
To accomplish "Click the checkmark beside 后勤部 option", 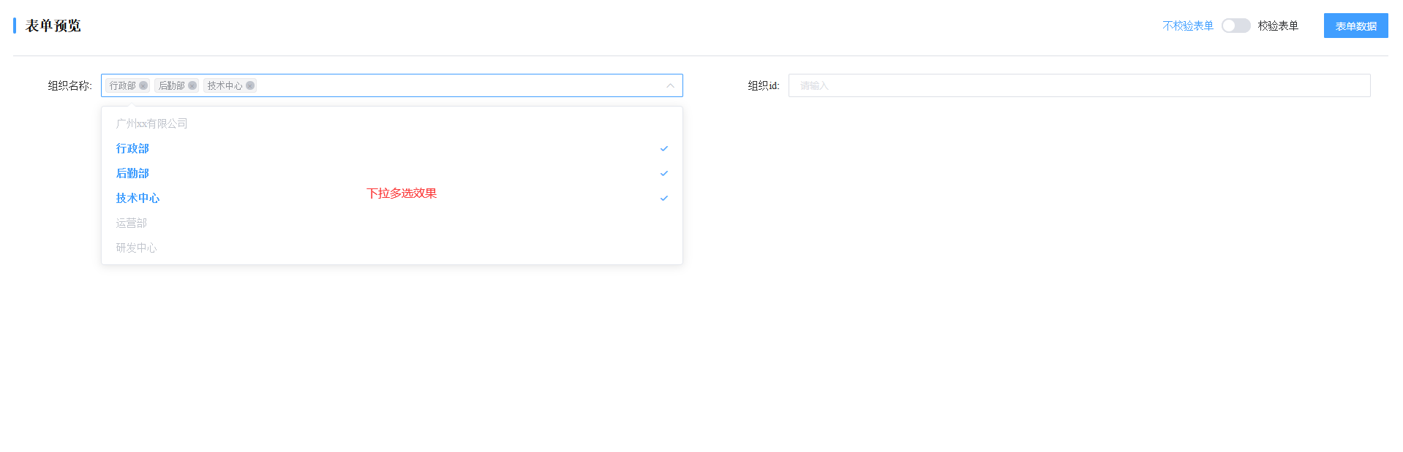I will [664, 173].
